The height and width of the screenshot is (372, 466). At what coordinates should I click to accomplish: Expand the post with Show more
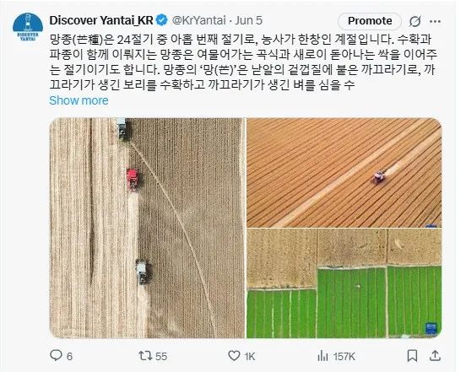(79, 100)
